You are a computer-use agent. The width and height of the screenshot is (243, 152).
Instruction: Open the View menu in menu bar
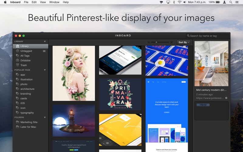pyautogui.click(x=43, y=2)
